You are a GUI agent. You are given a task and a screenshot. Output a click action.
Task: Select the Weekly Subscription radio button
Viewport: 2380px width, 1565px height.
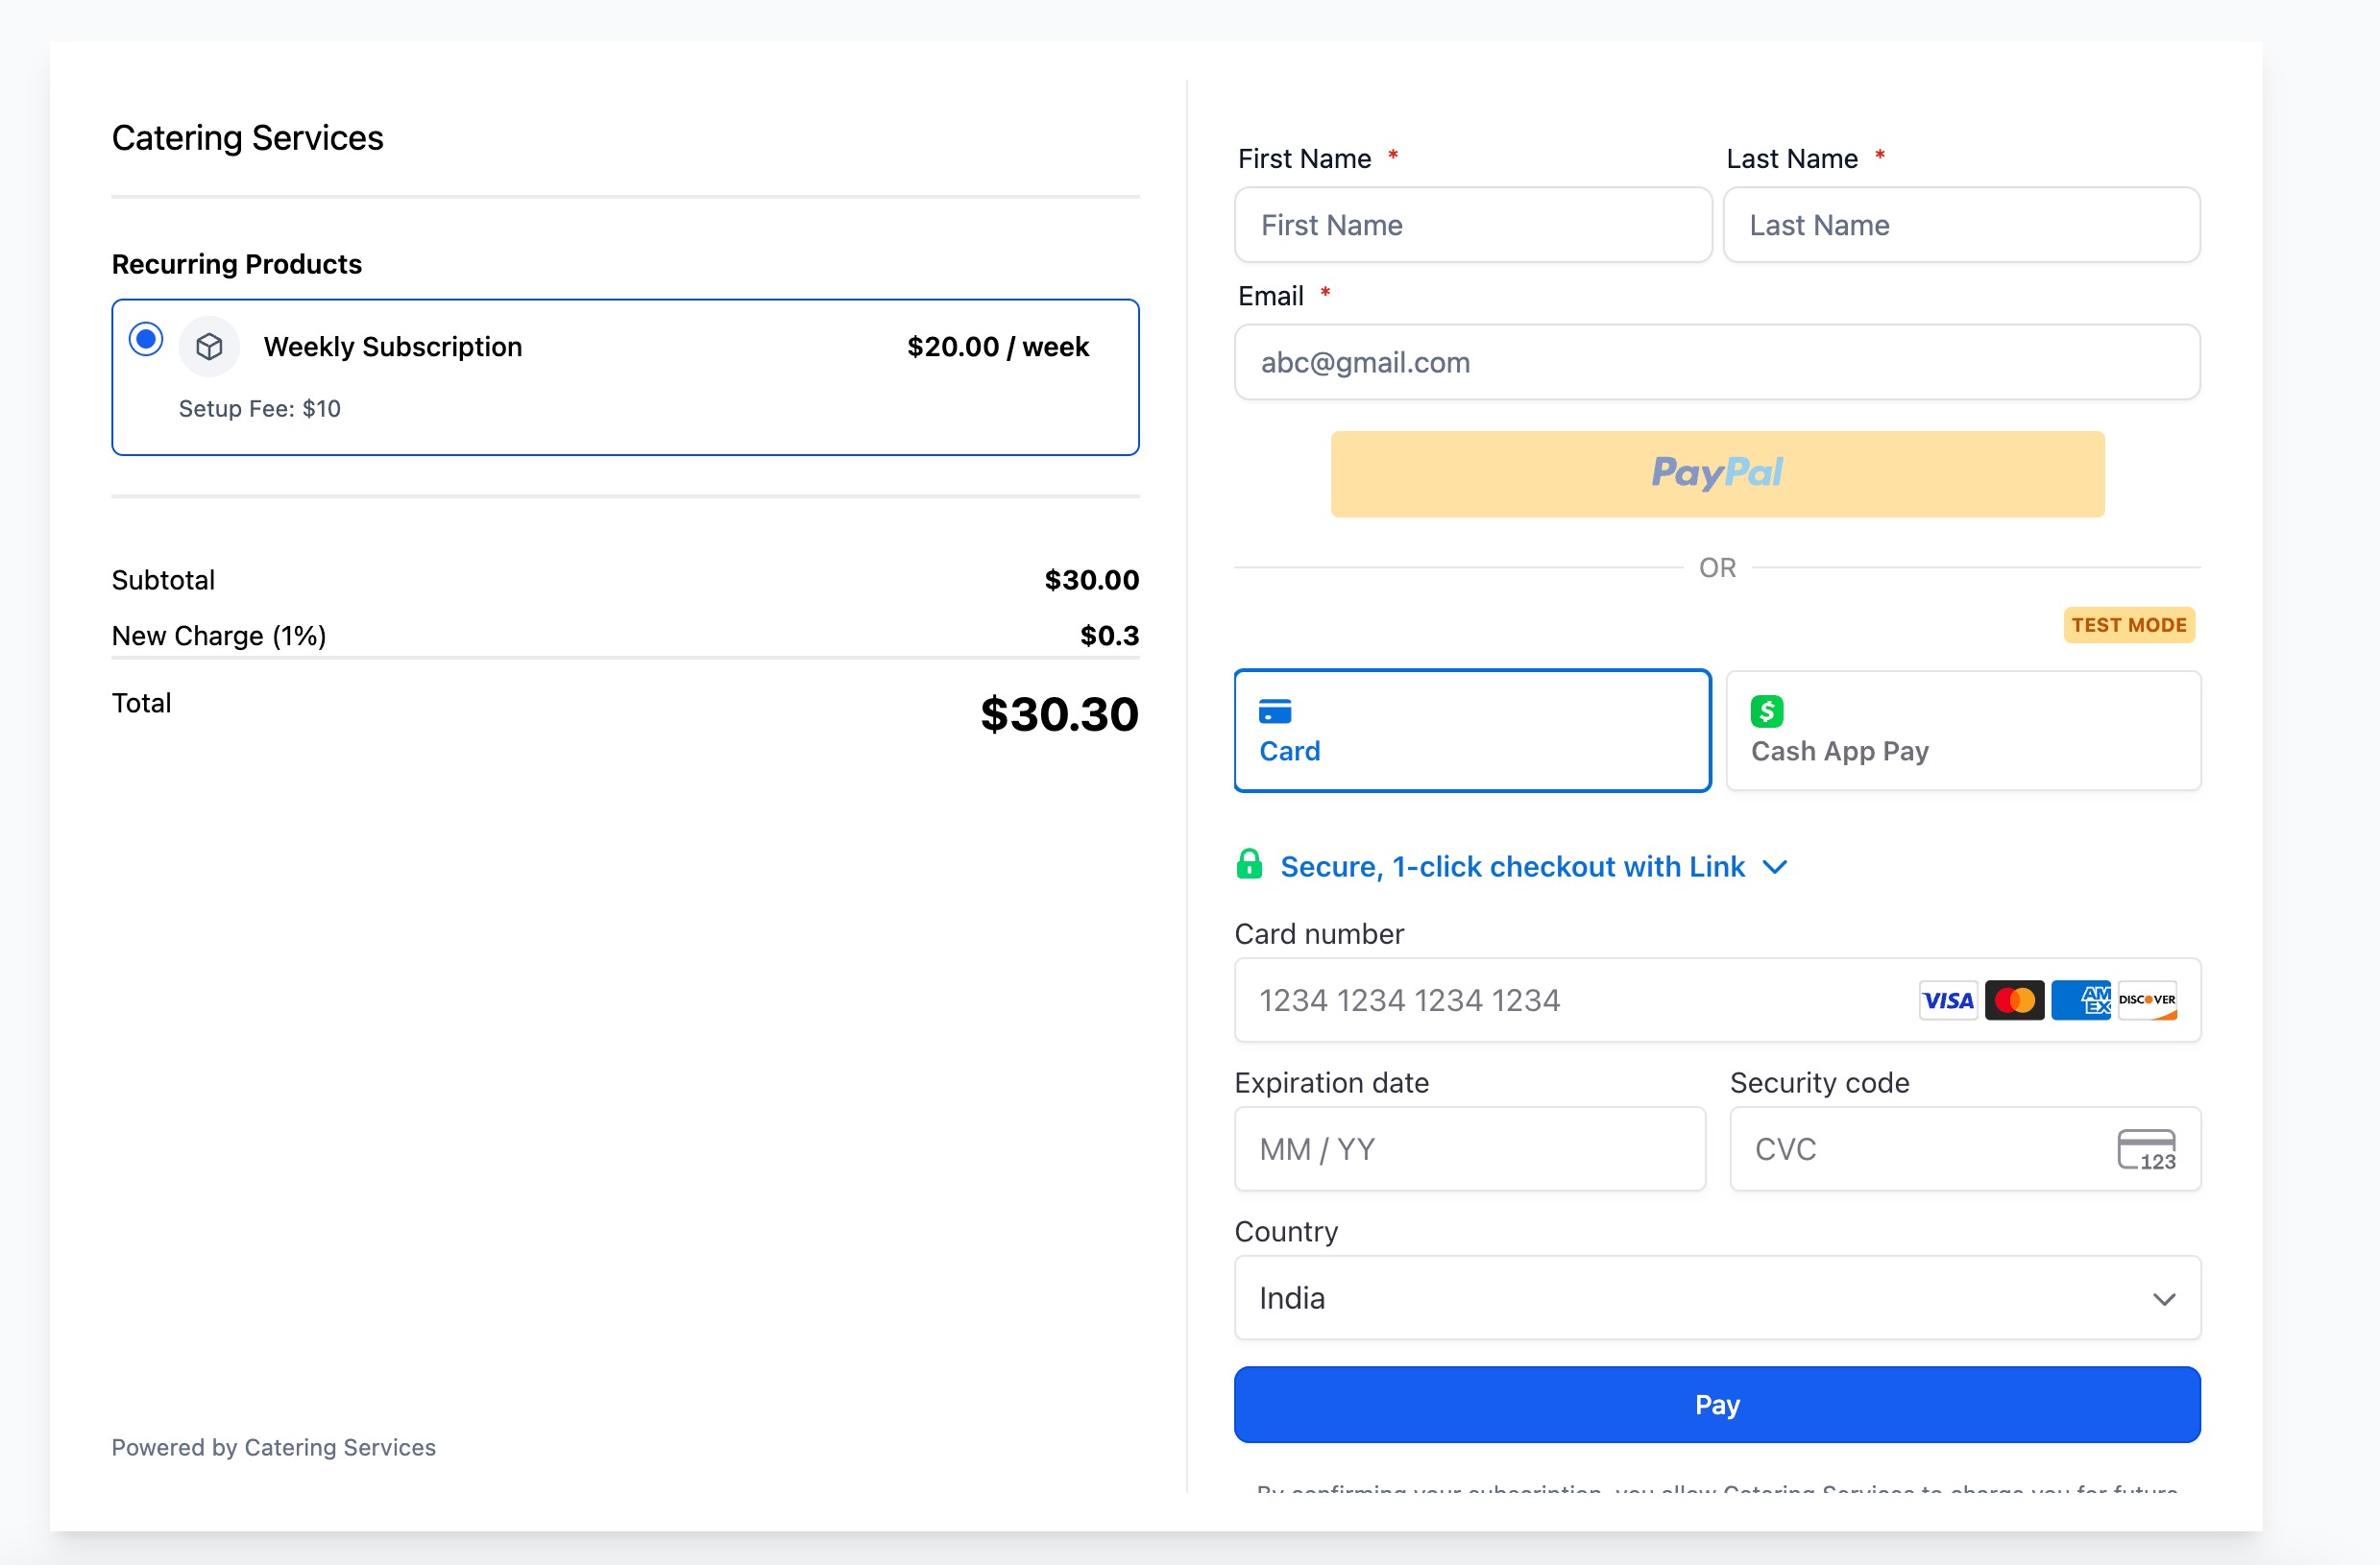click(x=146, y=340)
